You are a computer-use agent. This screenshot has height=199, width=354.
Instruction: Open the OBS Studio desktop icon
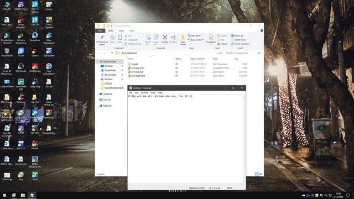coord(21,68)
